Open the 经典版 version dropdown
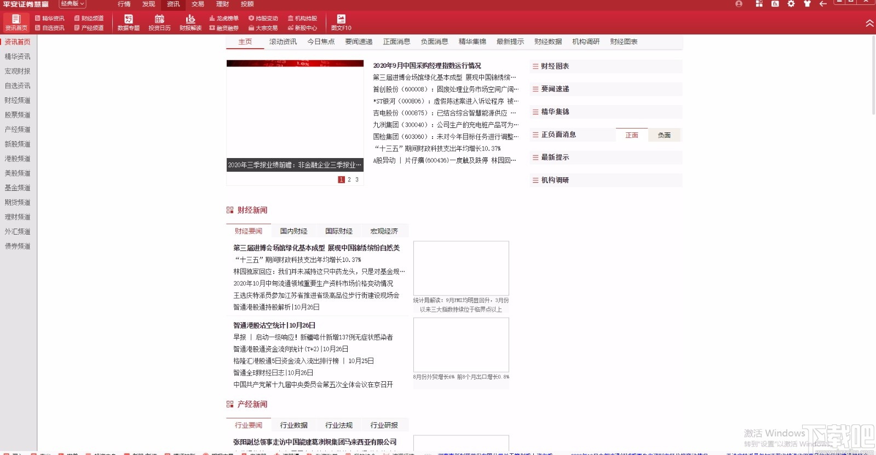Screen dimensions: 876x455 (x=72, y=4)
